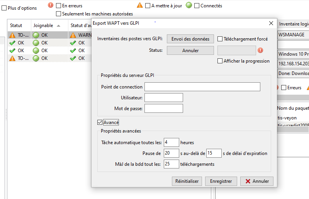Close the Export WAPT vers GLPI dialog
The height and width of the screenshot is (199, 309).
[x=271, y=23]
